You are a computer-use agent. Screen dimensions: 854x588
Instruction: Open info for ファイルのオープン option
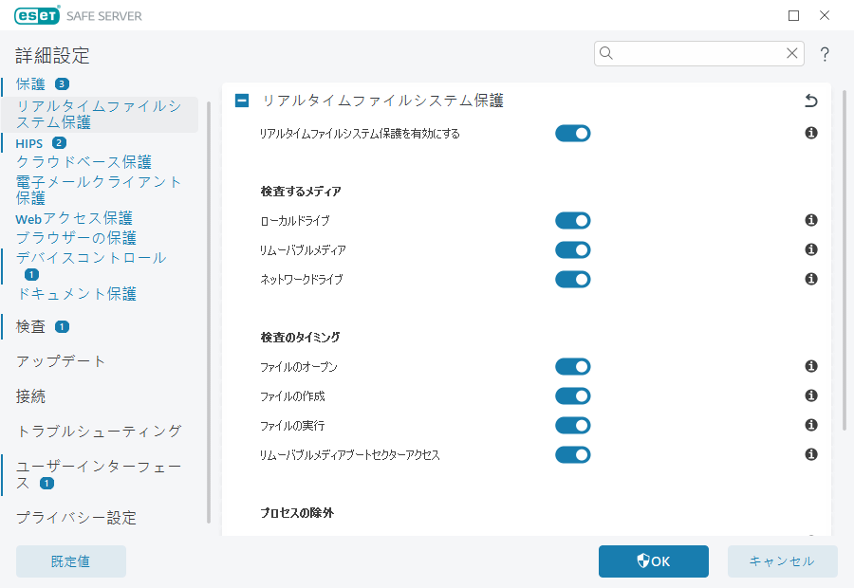(811, 366)
